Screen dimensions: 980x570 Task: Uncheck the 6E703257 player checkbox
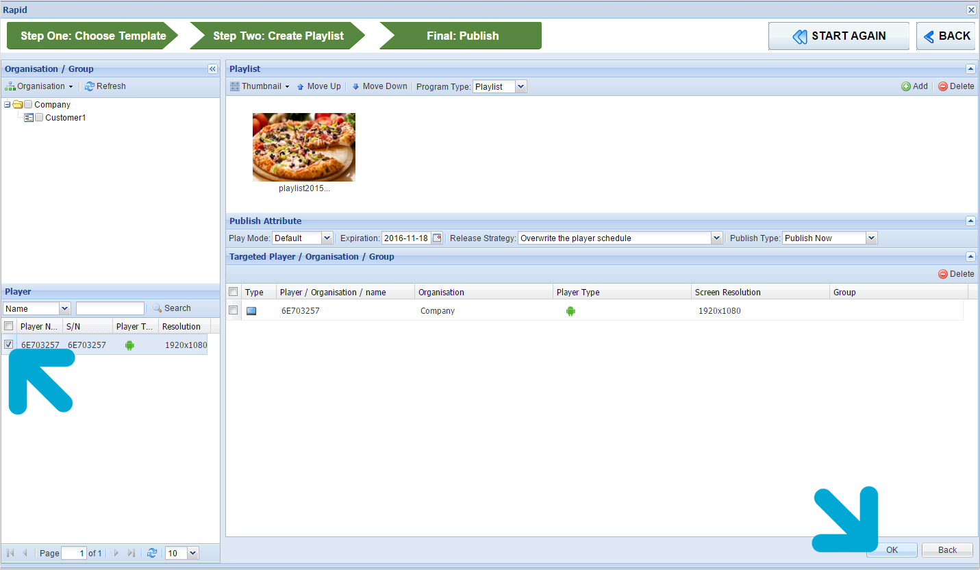(9, 345)
